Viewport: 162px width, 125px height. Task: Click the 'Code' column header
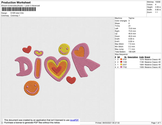point(141,57)
